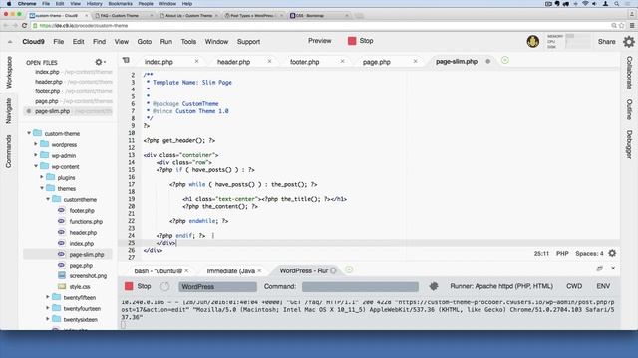Viewport: 638px width, 358px height.
Task: Click the Chrome menu icon
Action: pos(632,26)
